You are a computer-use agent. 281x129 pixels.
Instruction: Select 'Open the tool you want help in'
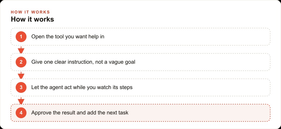[x=68, y=37]
